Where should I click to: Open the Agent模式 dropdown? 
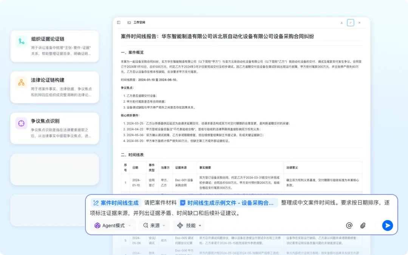click(113, 226)
